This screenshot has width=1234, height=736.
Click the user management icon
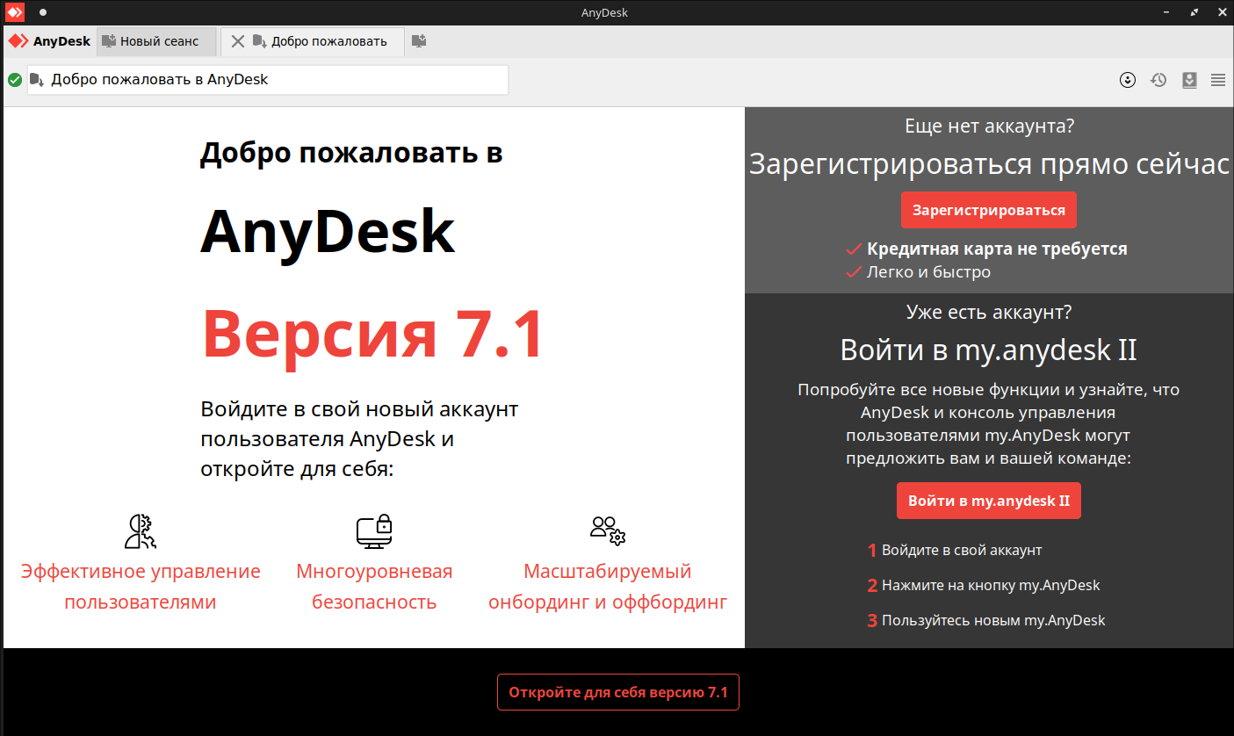pyautogui.click(x=141, y=530)
